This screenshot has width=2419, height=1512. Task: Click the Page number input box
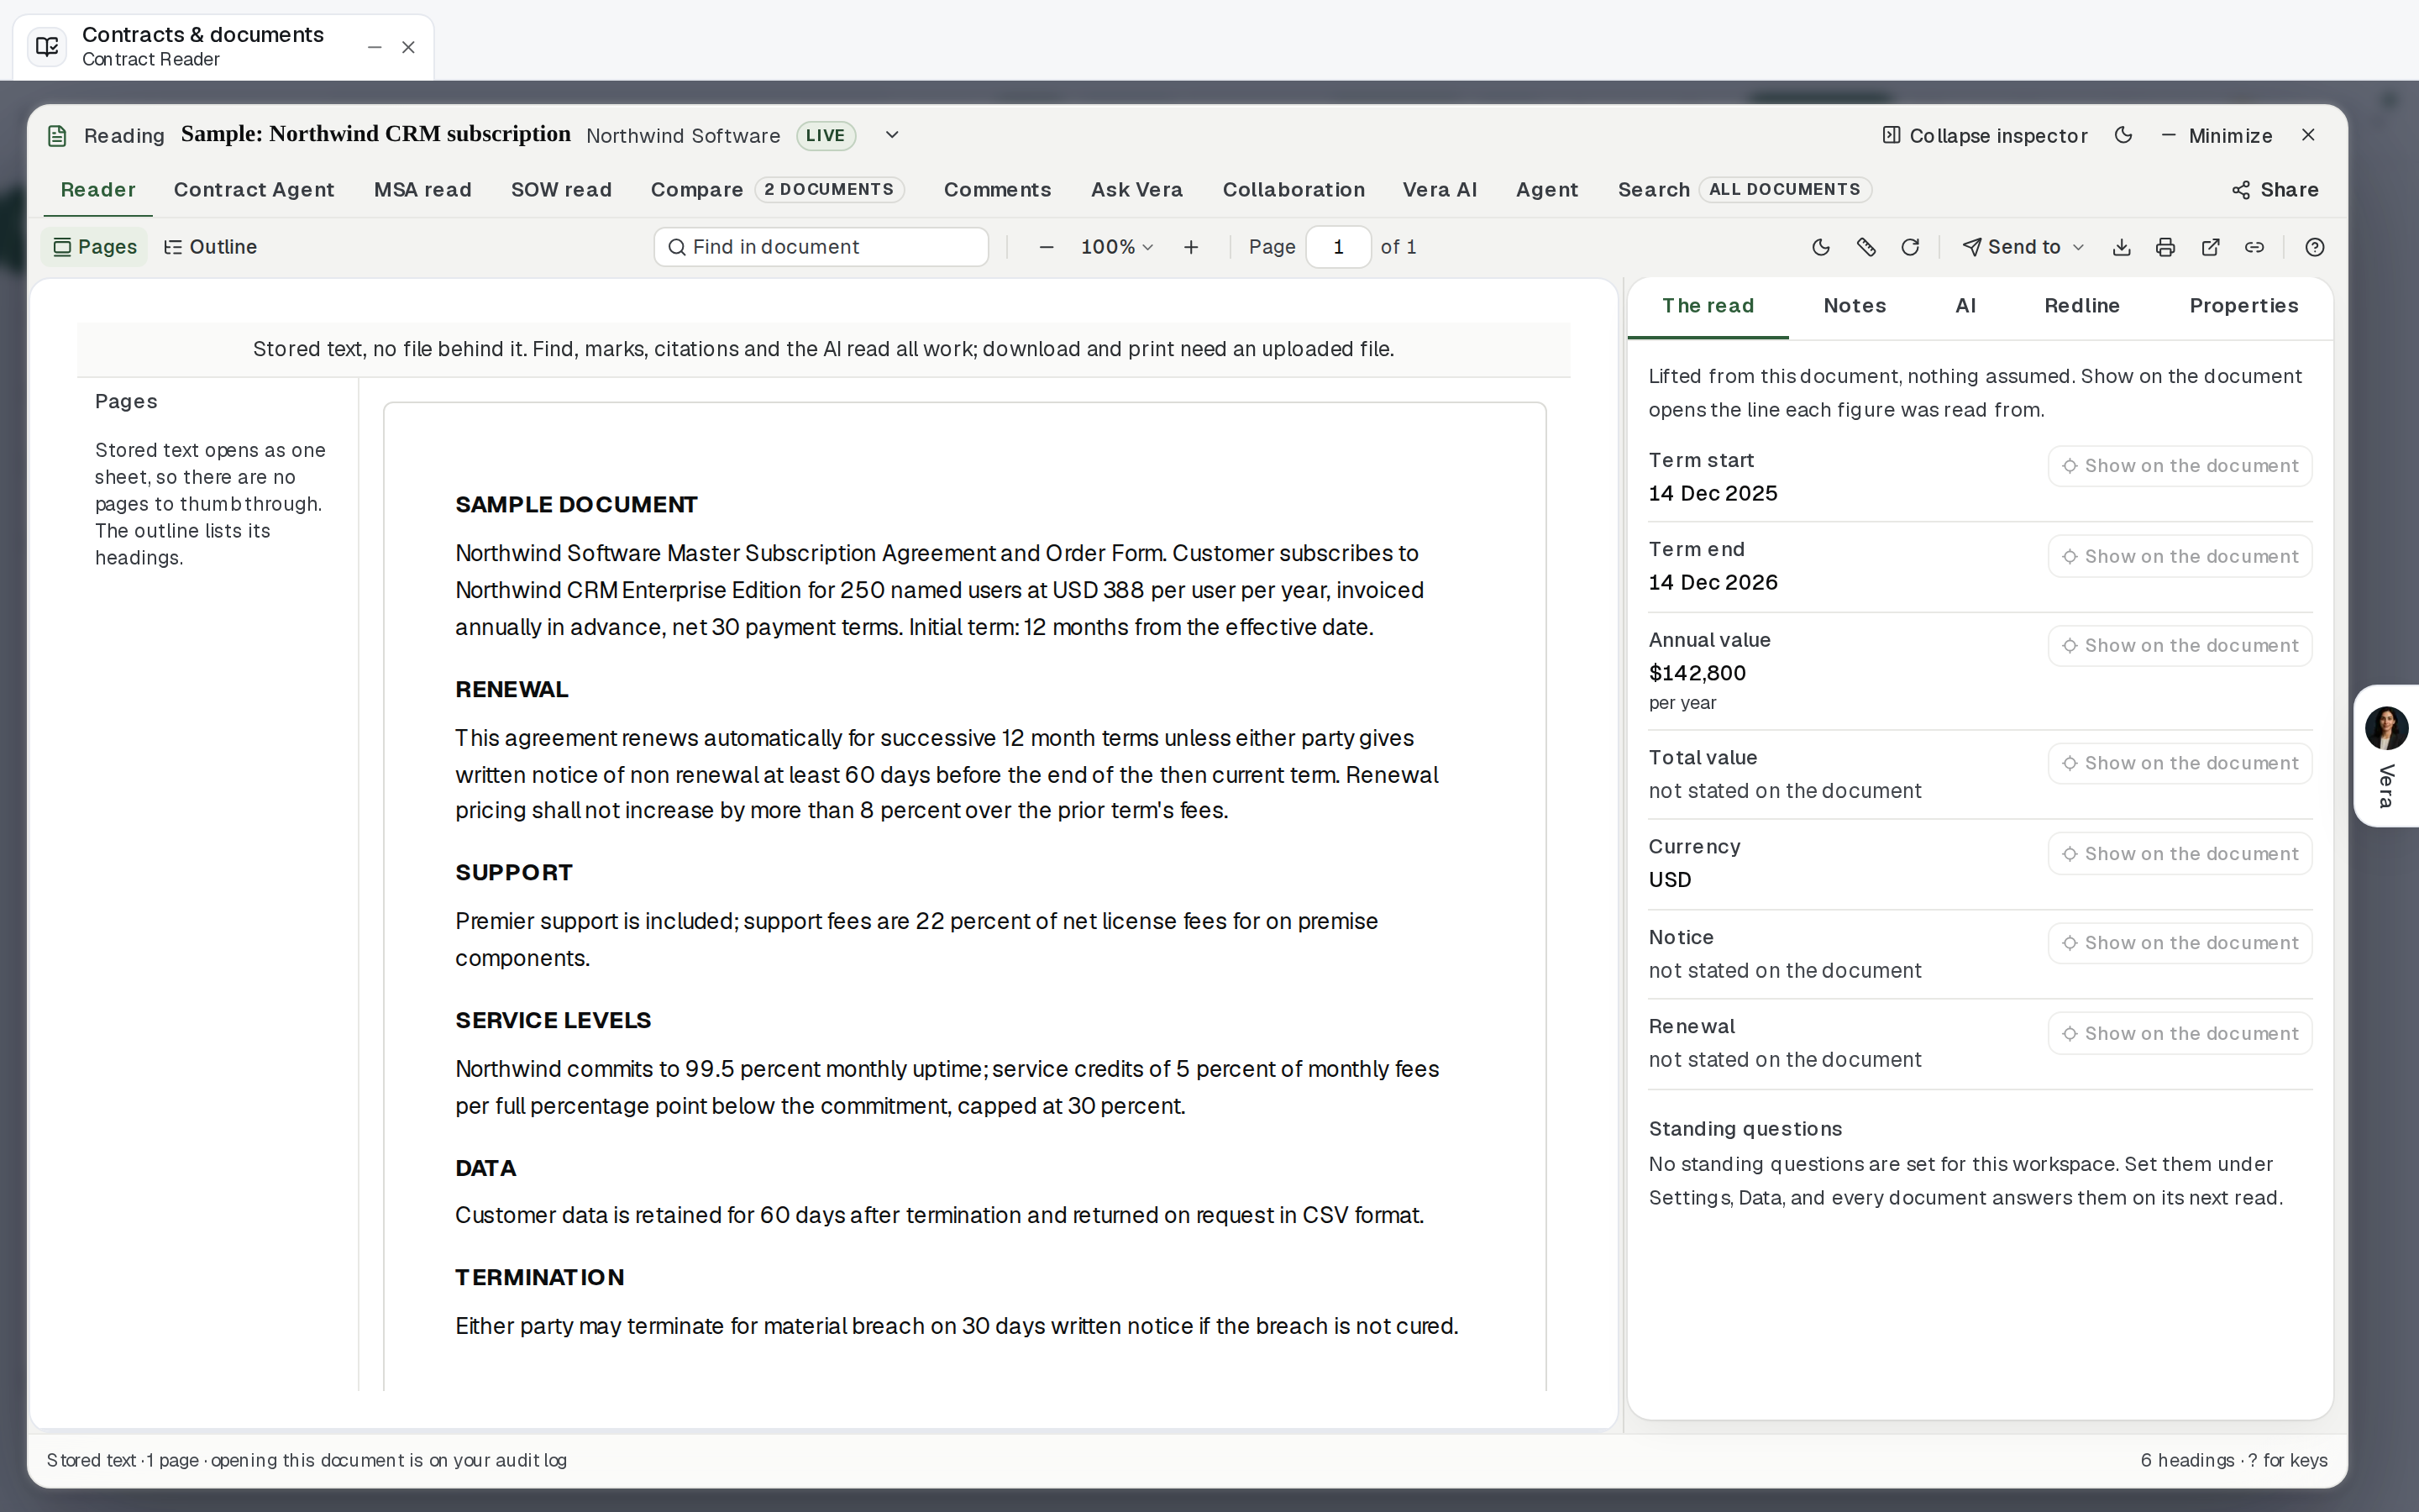click(x=1337, y=247)
